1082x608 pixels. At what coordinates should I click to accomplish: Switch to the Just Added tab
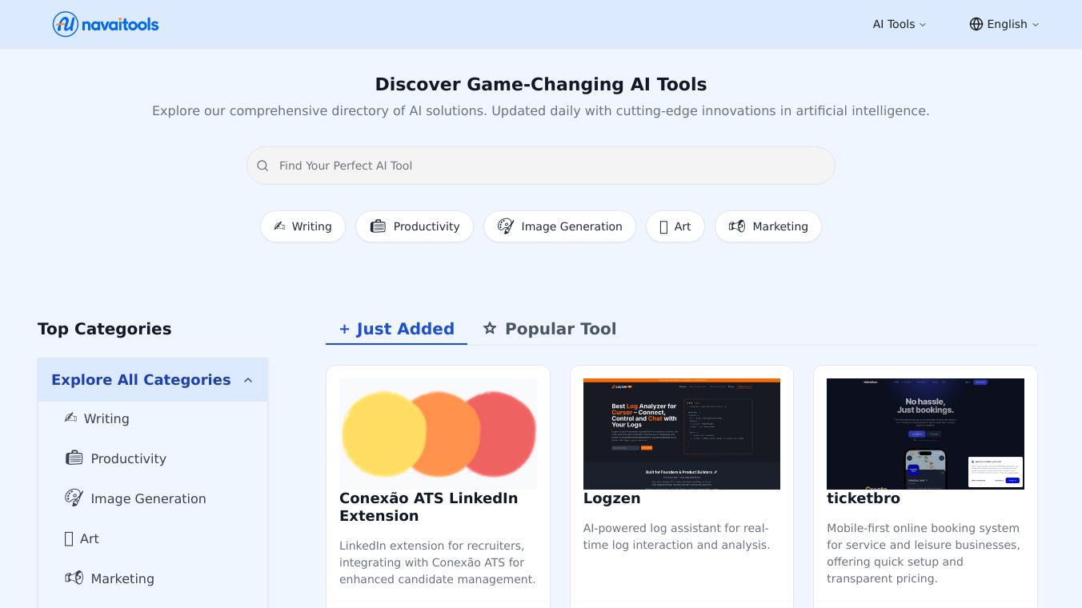(396, 329)
